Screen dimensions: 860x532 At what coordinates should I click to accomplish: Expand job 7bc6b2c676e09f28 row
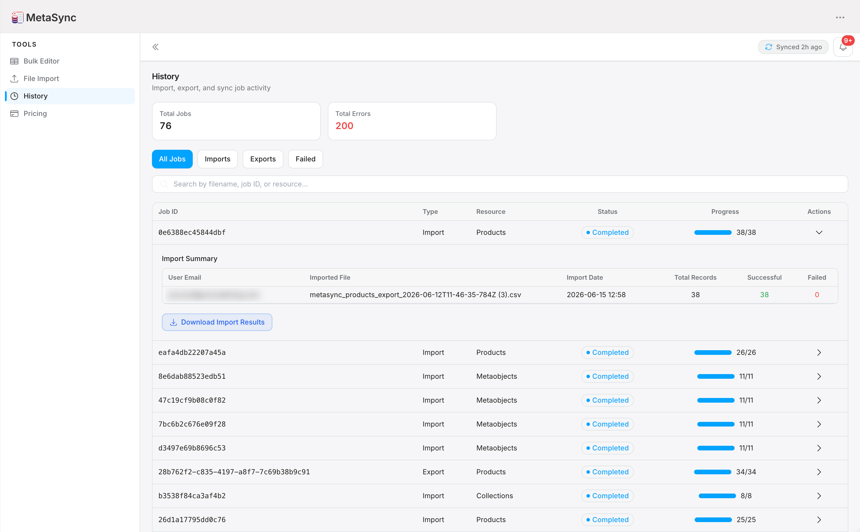(819, 424)
